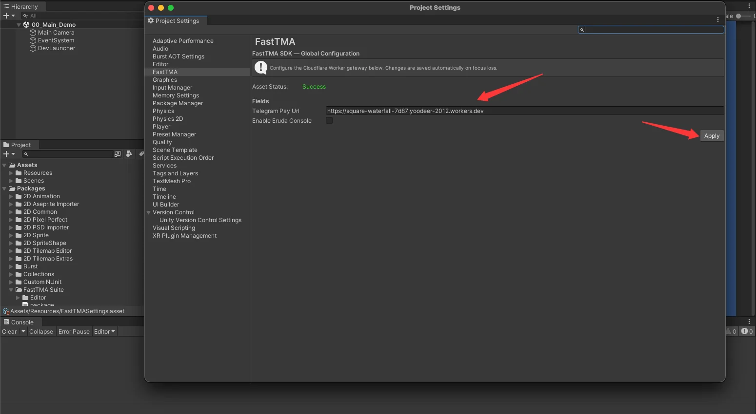756x414 pixels.
Task: Click the Console Clear button
Action: coord(9,332)
